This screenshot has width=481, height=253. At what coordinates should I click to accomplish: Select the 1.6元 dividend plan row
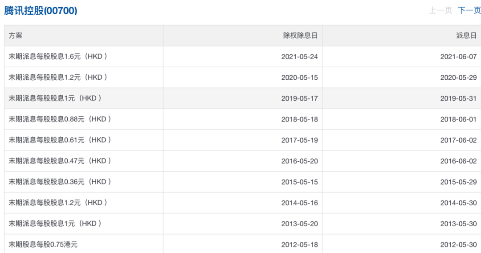click(x=58, y=57)
